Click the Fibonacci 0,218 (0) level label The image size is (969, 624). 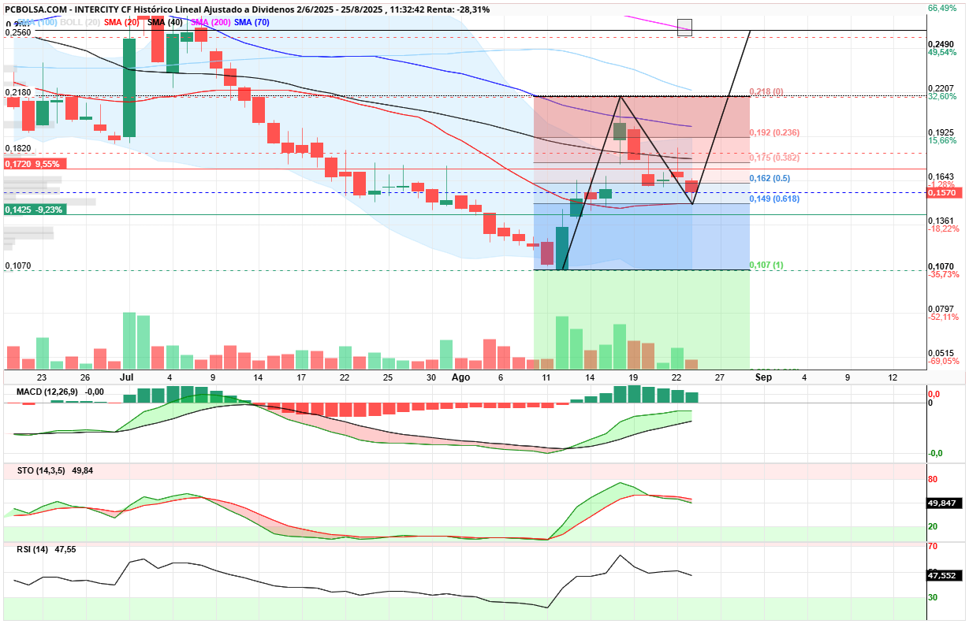(766, 91)
